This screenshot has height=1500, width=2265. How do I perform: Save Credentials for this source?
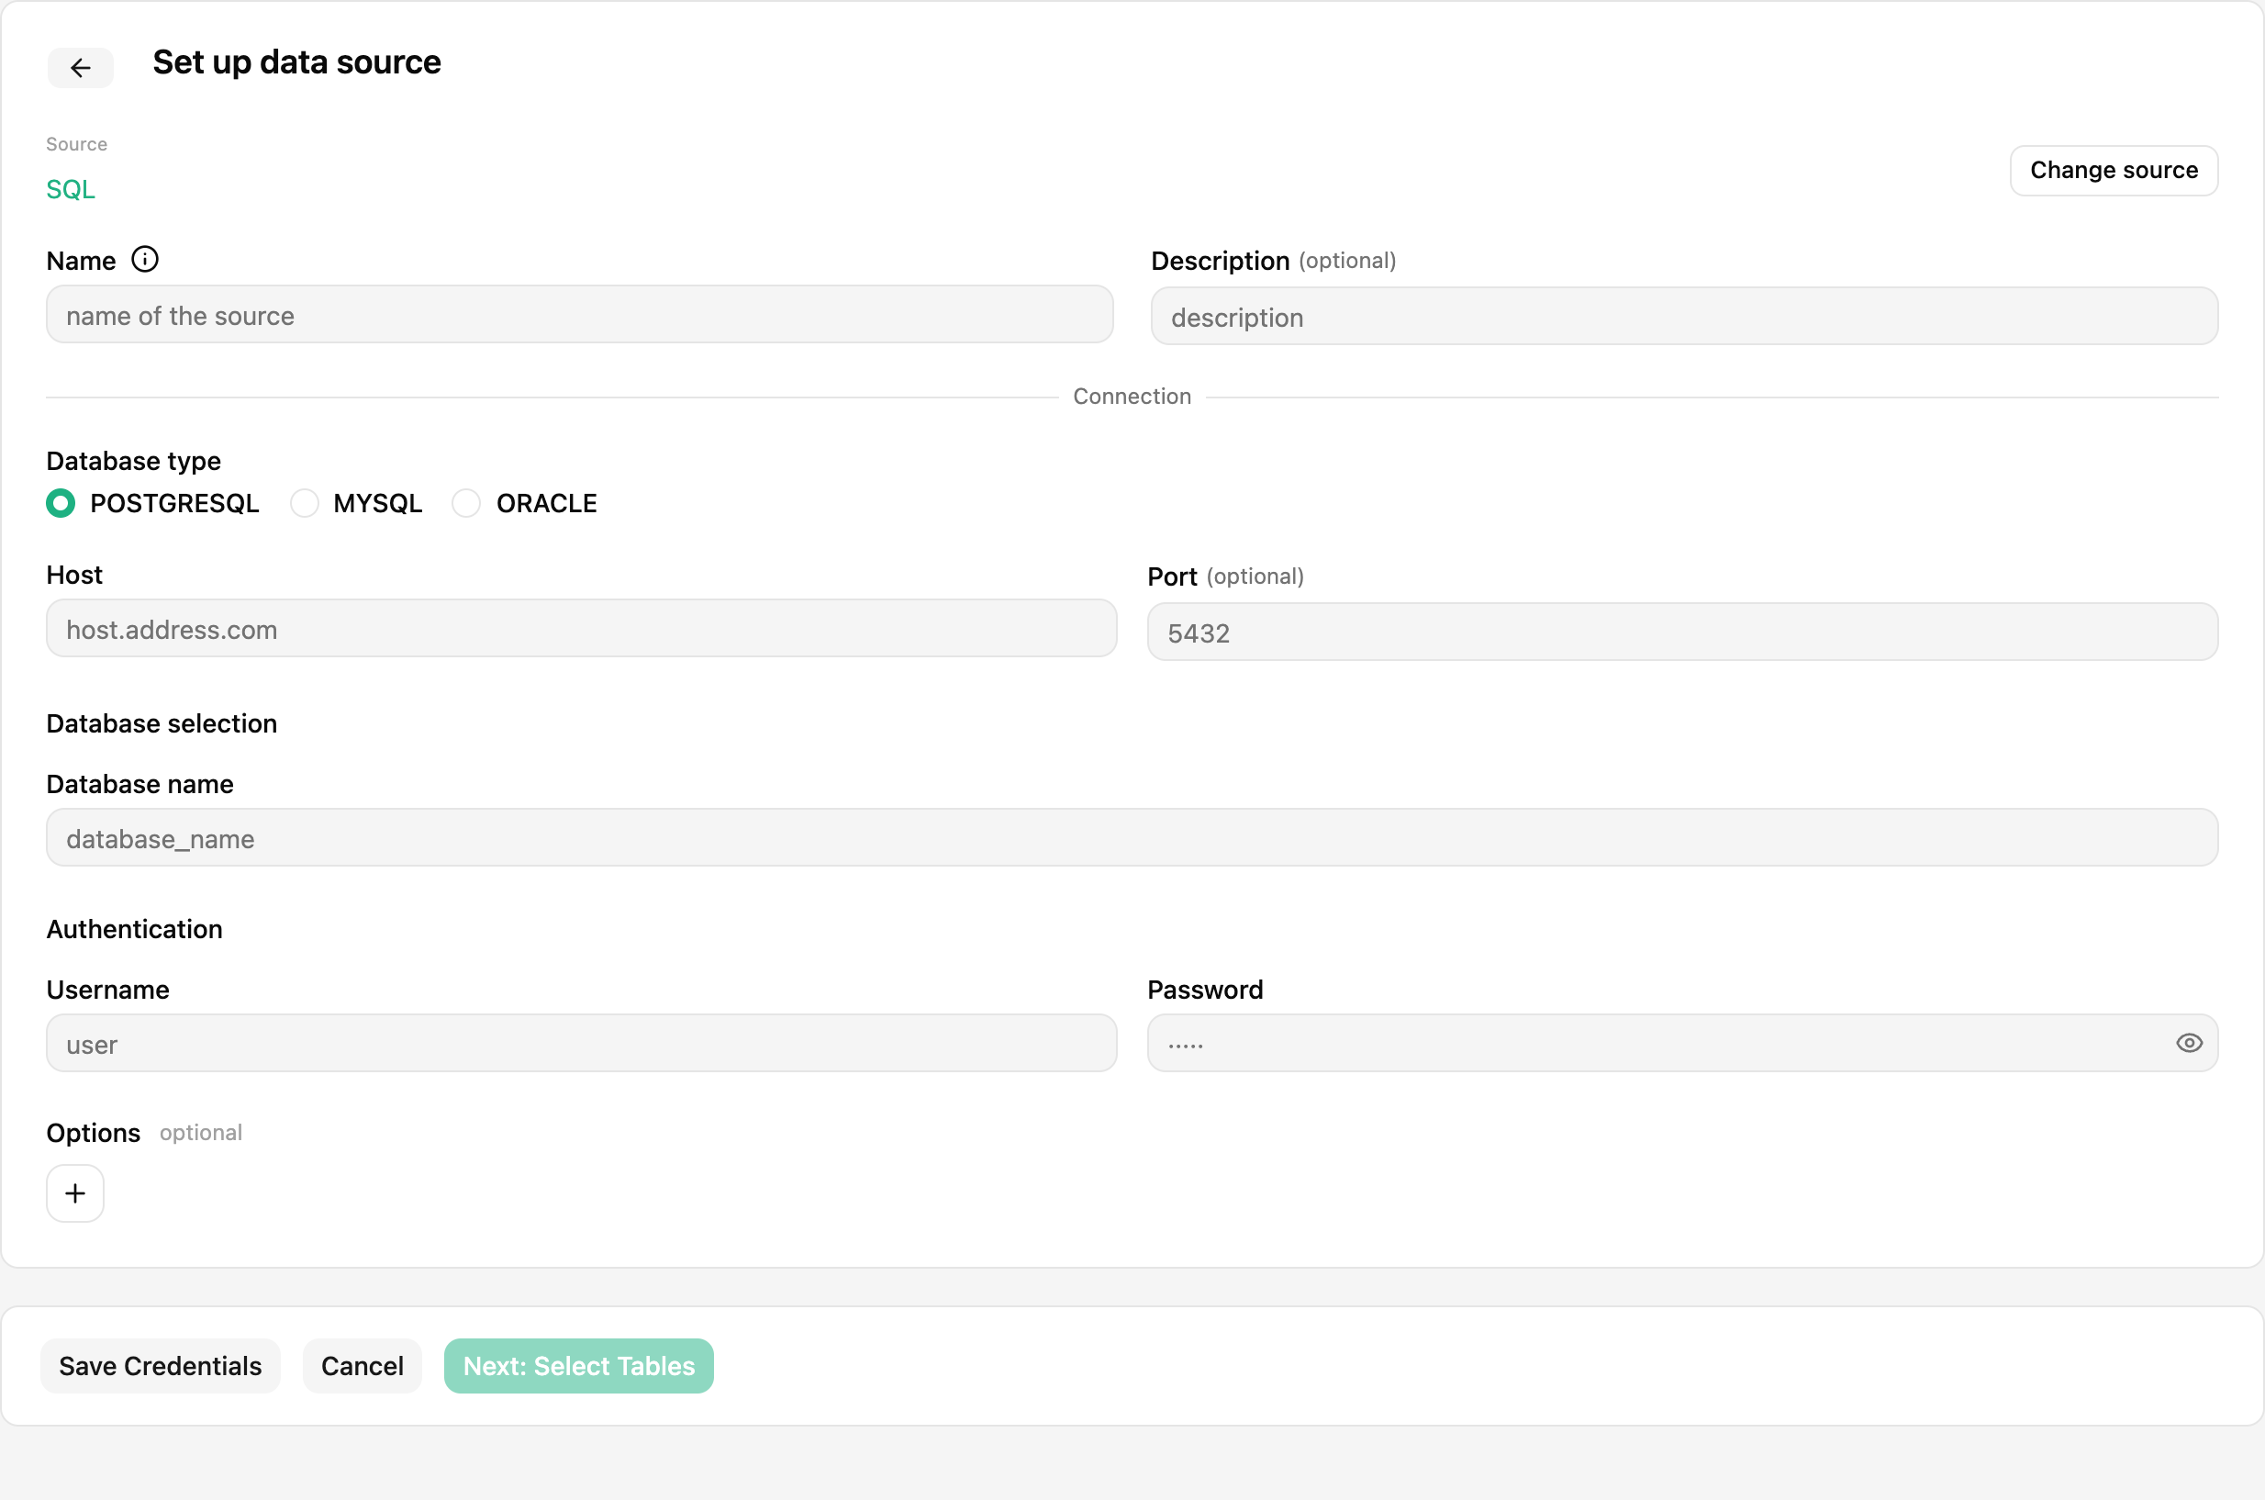[160, 1365]
